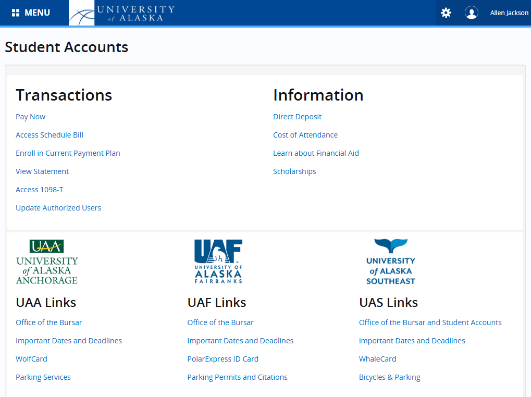This screenshot has width=531, height=397.
Task: Open the settings gear icon
Action: [x=446, y=13]
